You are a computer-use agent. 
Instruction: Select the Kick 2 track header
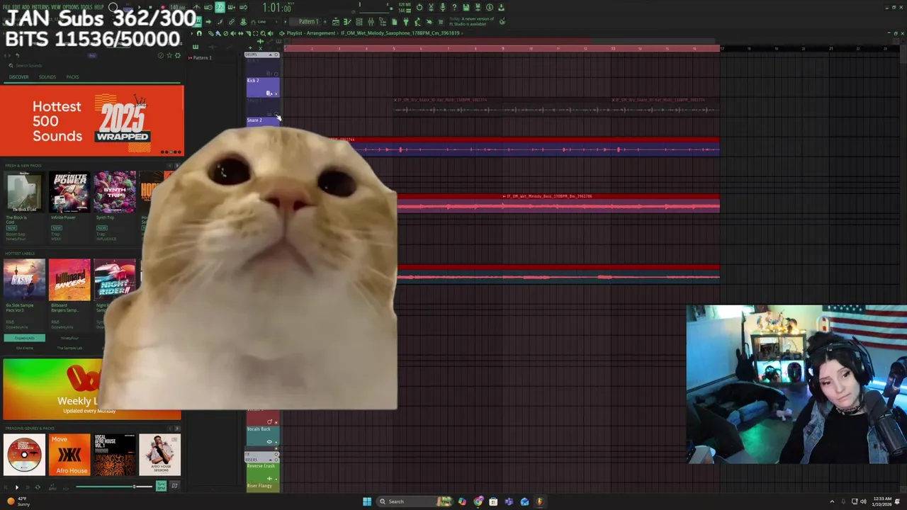click(263, 87)
